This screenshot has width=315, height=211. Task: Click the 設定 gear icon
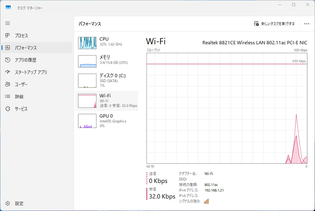7,204
